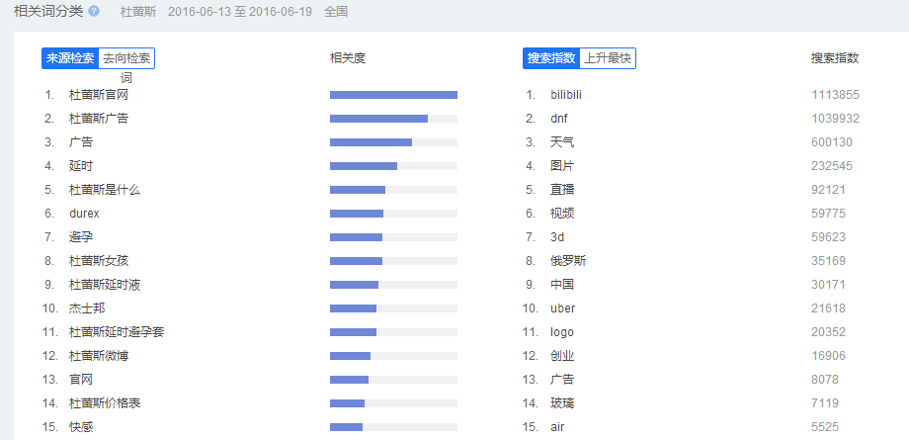Open the 杜蕾斯官网 keyword link
909x440 pixels.
coord(99,95)
